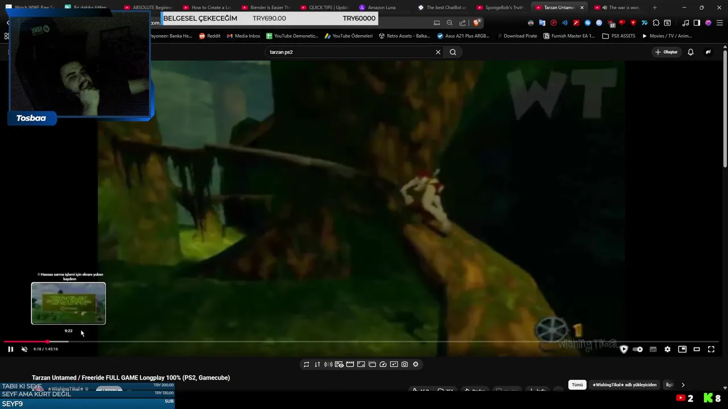Open the Media Inbox bookmark
The image size is (728, 409).
(x=243, y=36)
